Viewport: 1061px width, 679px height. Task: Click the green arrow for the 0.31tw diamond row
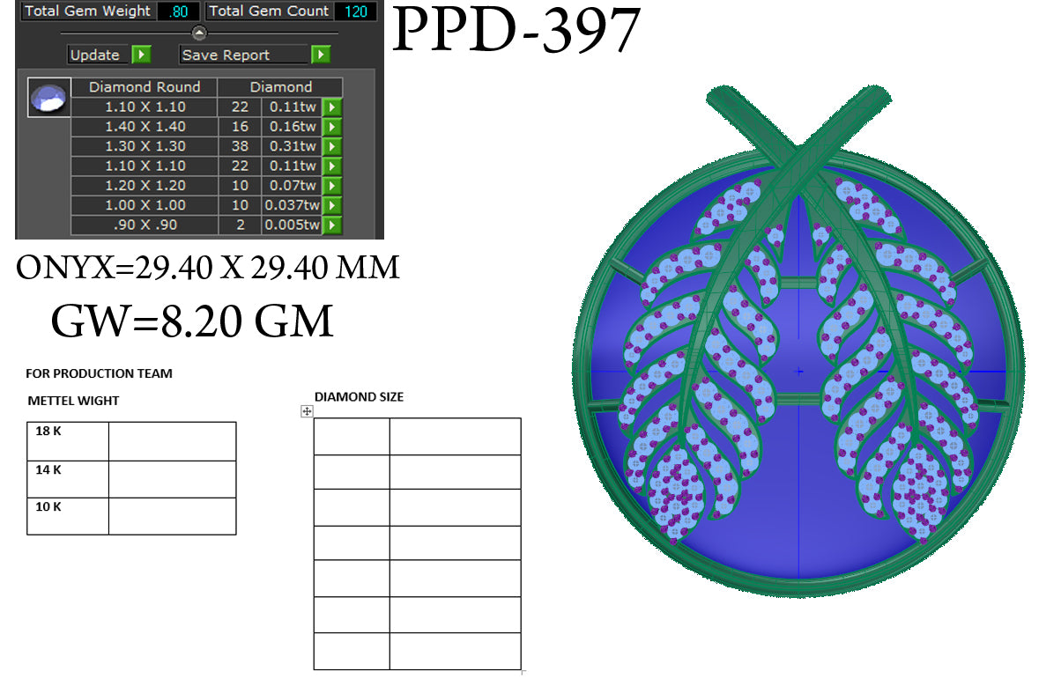330,146
